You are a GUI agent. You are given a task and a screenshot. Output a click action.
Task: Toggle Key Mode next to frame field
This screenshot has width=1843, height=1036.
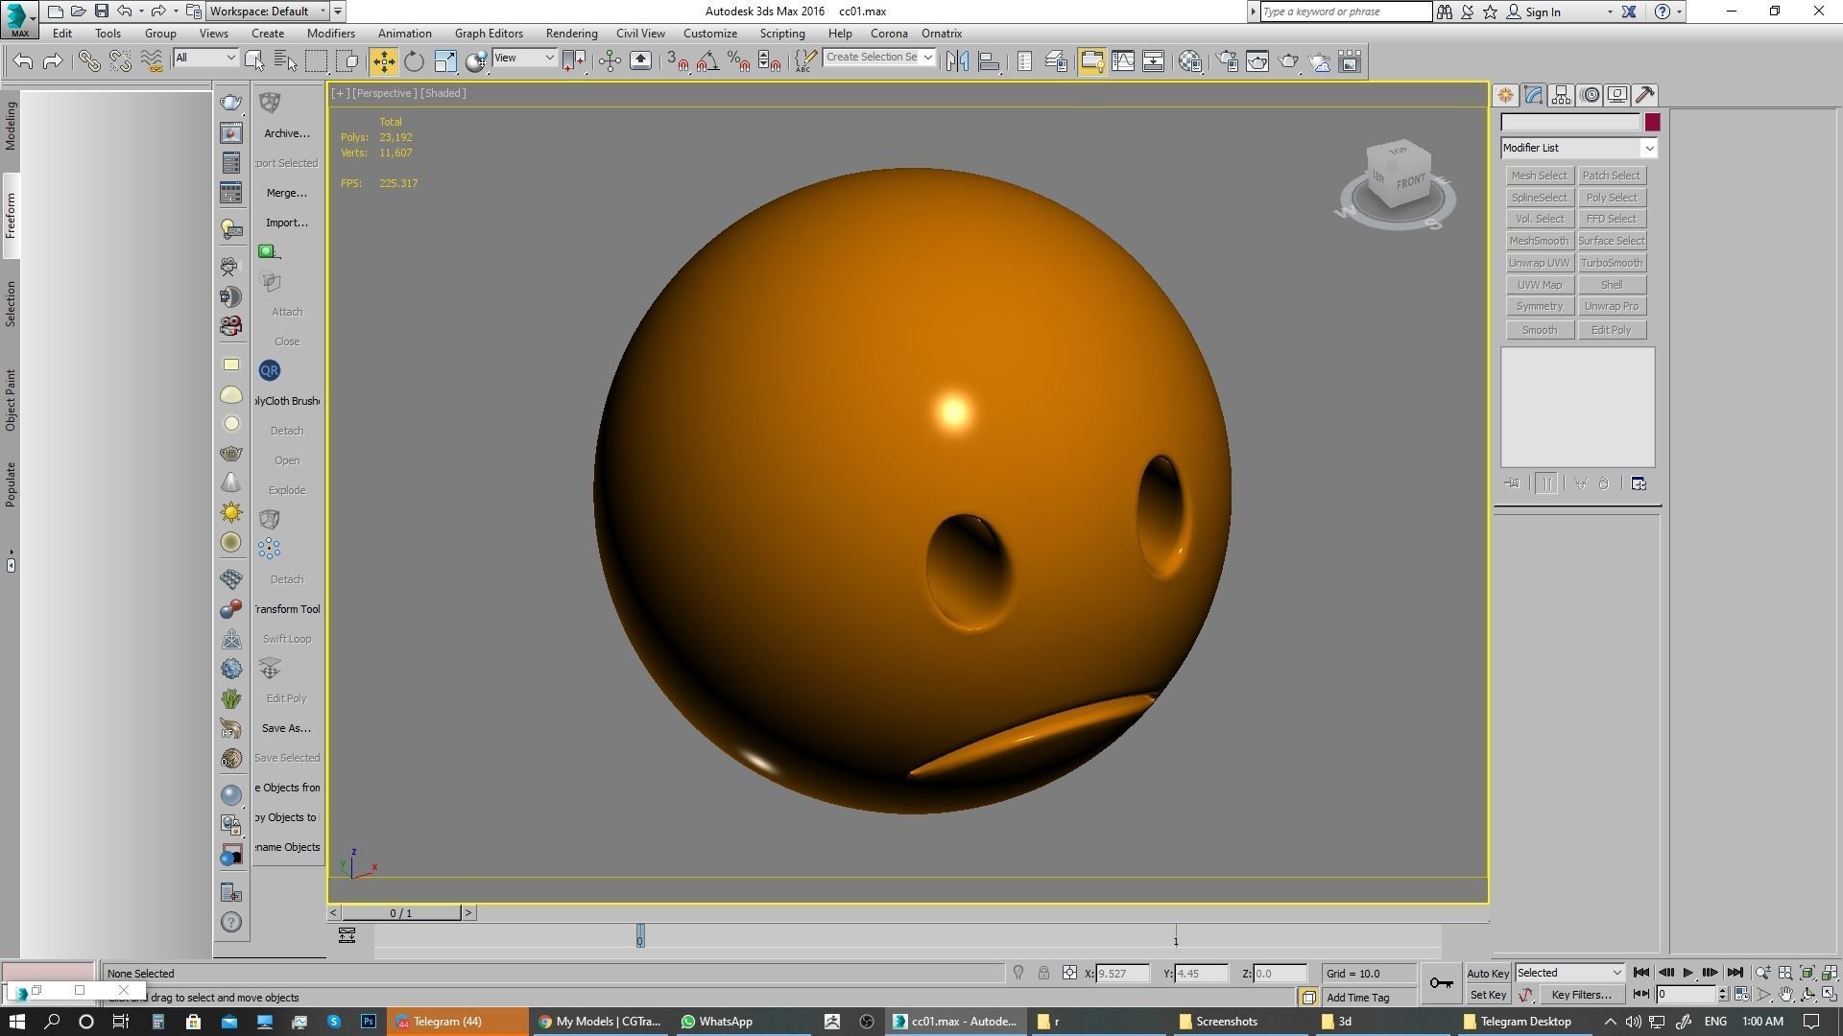coord(1641,995)
